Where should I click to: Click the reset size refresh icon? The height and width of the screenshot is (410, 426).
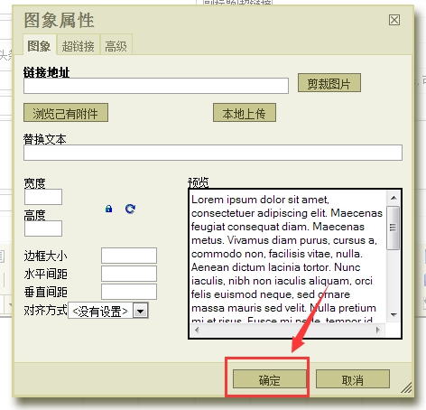130,209
